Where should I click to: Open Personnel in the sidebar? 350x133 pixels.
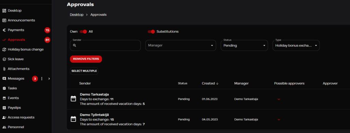pyautogui.click(x=16, y=127)
